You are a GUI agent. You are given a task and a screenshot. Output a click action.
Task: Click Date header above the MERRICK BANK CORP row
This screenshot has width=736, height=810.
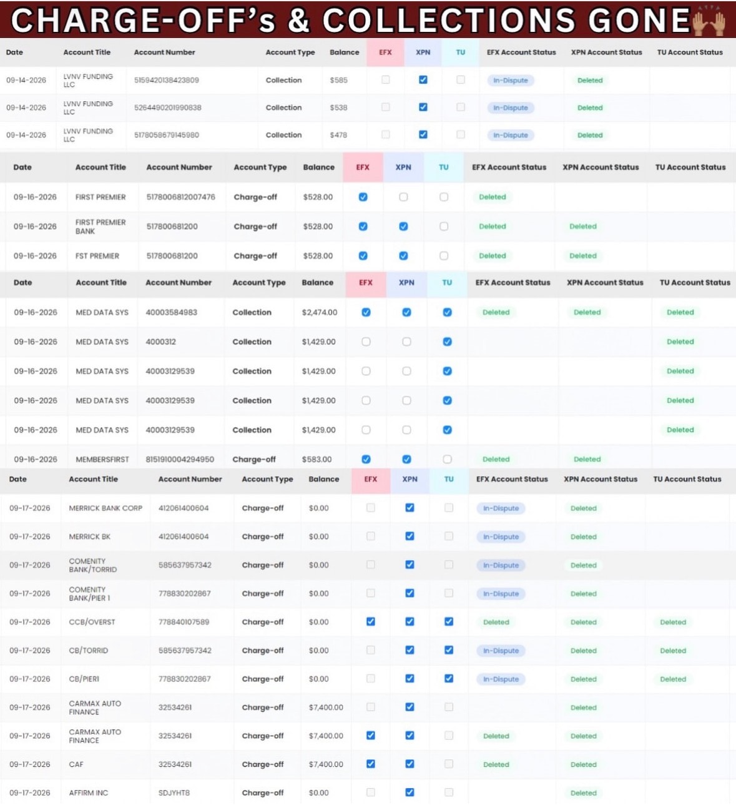coord(18,479)
